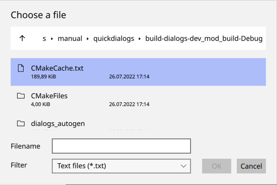
Task: Click the arrow separator before manual breadcrumb
Action: pyautogui.click(x=52, y=39)
